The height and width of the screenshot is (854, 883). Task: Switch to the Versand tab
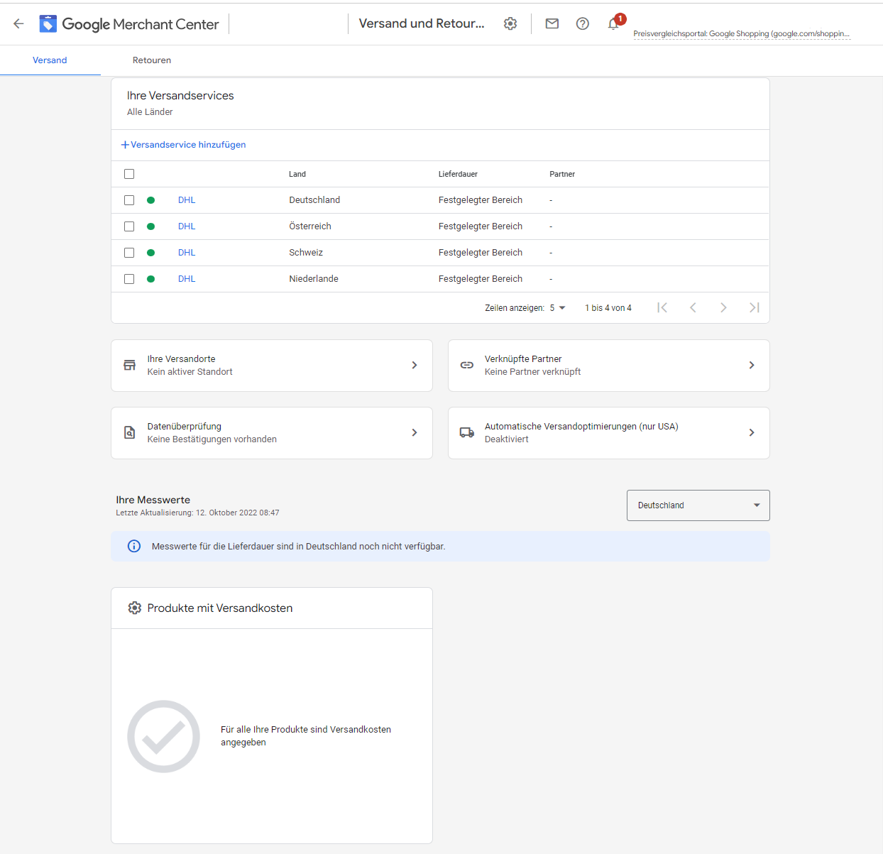point(50,60)
